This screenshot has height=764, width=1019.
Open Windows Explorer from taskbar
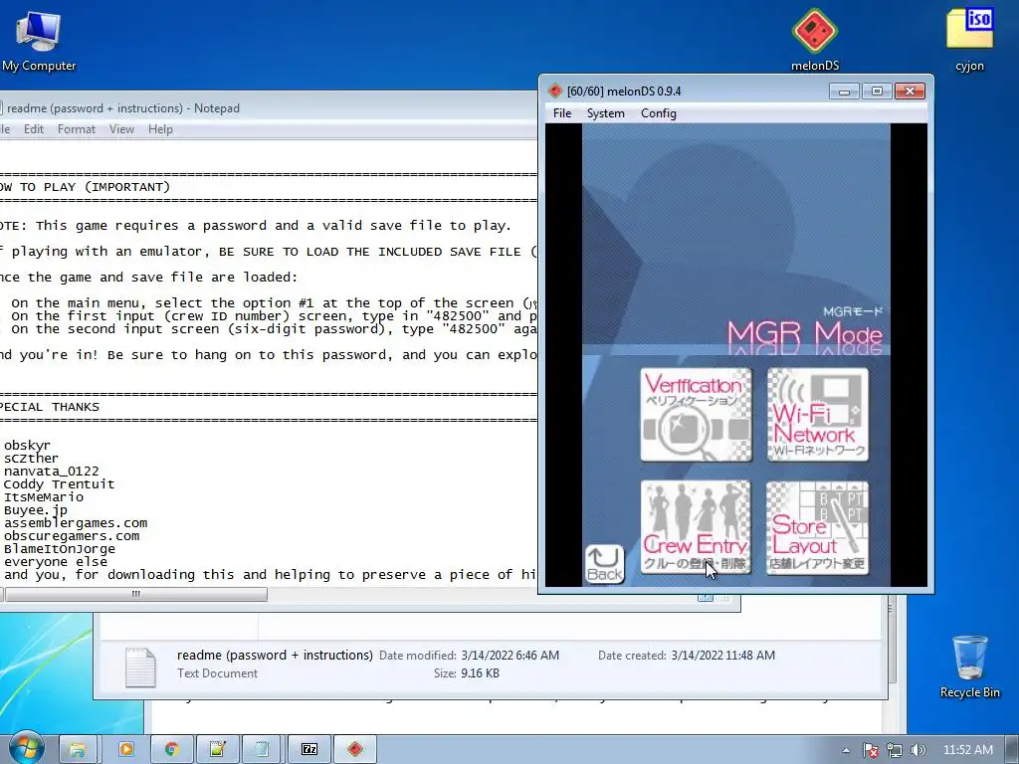point(78,750)
